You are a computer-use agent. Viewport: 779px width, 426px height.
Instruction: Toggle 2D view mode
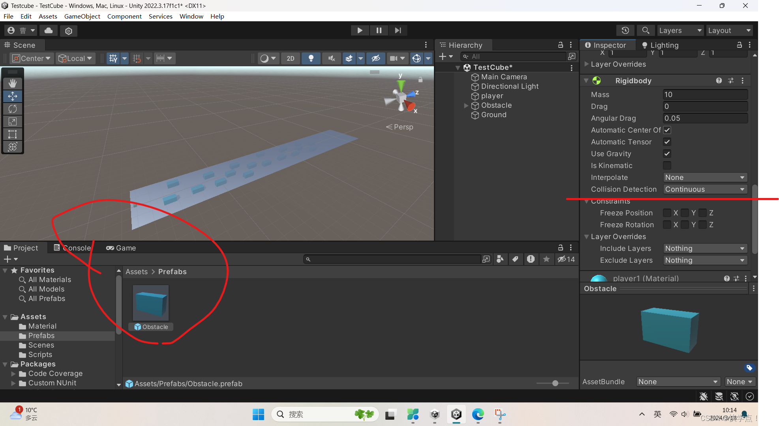click(x=290, y=58)
